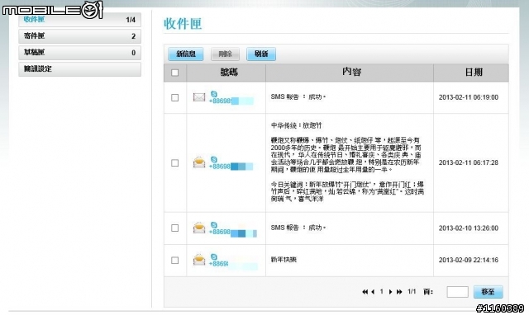The height and width of the screenshot is (315, 529).
Task: Check the box for 2013-02-09 22:14:16 message
Action: 174,260
